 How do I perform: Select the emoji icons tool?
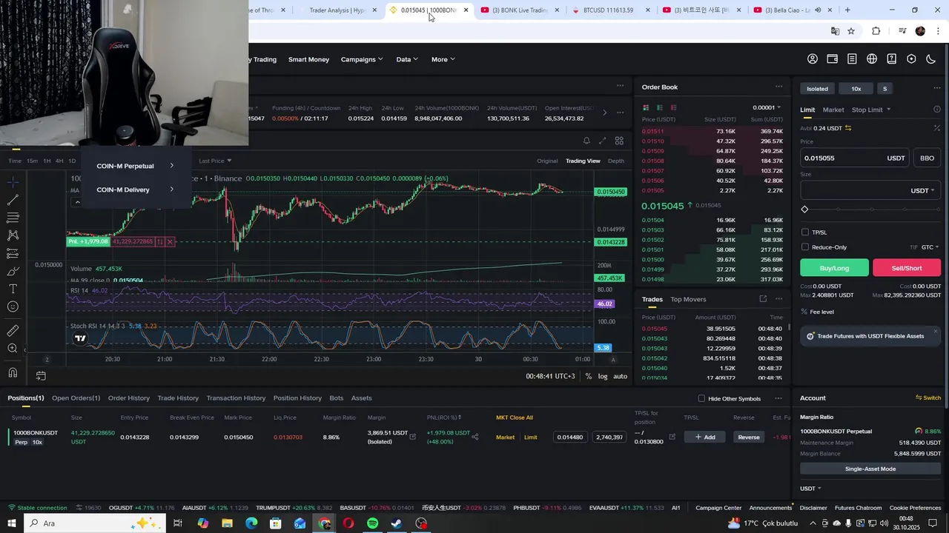(13, 306)
